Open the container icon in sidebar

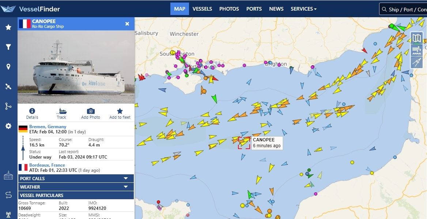pyautogui.click(x=8, y=175)
